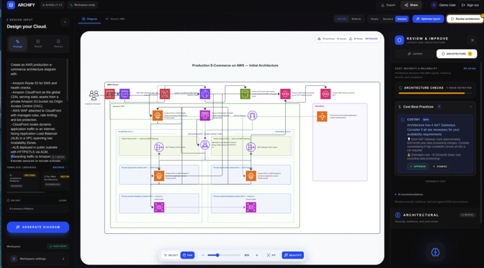Select the first Amazon SQS queue icon
The height and width of the screenshot is (268, 484).
[285, 94]
